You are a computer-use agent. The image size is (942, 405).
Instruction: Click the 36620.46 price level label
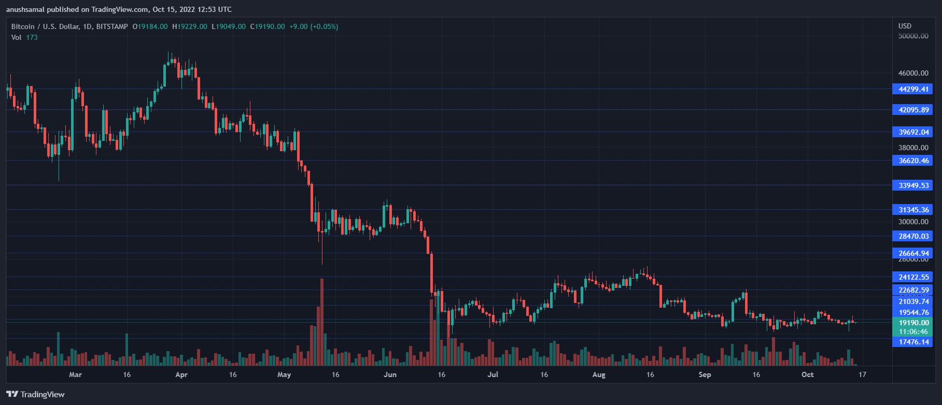pos(913,161)
